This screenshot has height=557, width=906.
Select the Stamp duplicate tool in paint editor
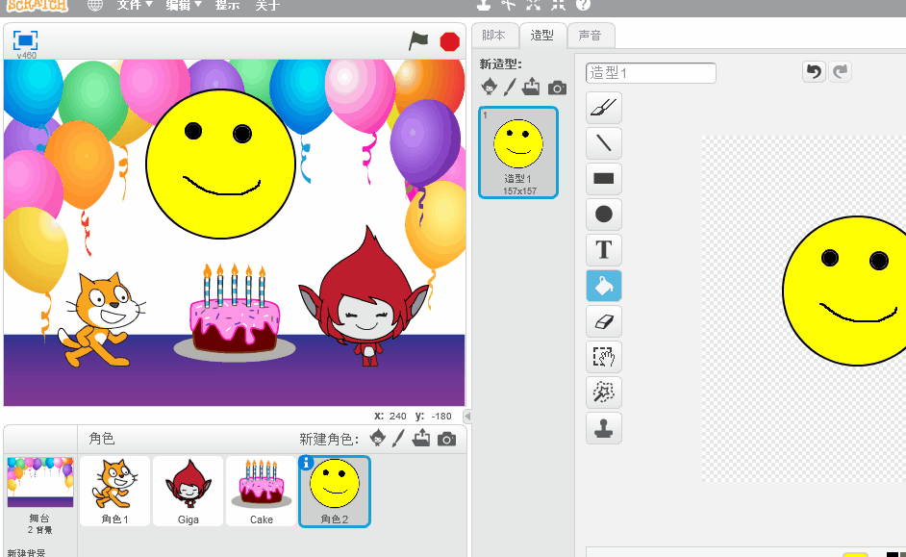point(604,428)
